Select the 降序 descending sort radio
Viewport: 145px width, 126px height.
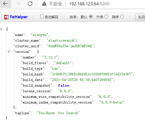122,17
